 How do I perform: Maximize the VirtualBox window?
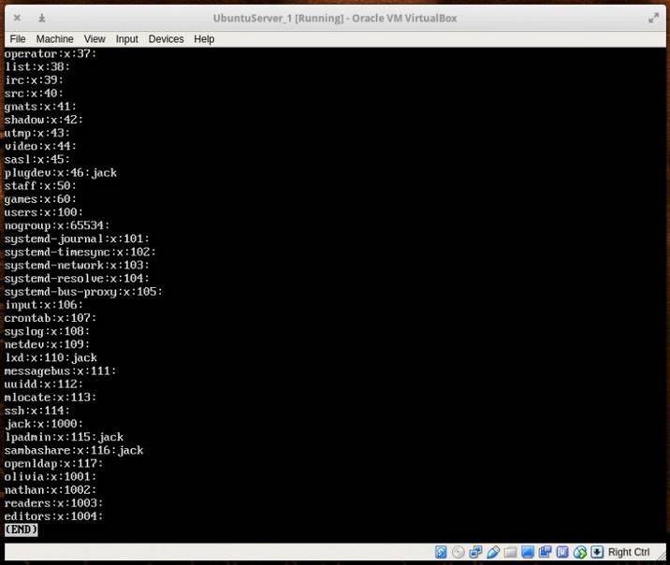coord(653,18)
